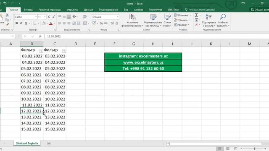This screenshot has height=151, width=269.
Task: Select cell 15.02.2022 in column C
Action: tap(55, 129)
